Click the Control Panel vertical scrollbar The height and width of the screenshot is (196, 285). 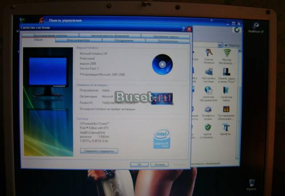239,105
